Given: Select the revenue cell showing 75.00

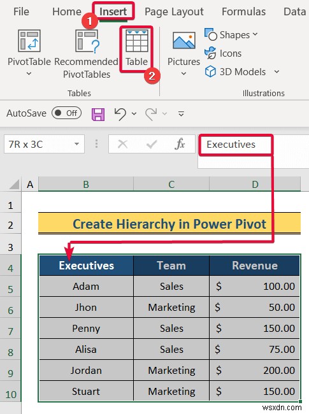Looking at the screenshot, I should (255, 349).
